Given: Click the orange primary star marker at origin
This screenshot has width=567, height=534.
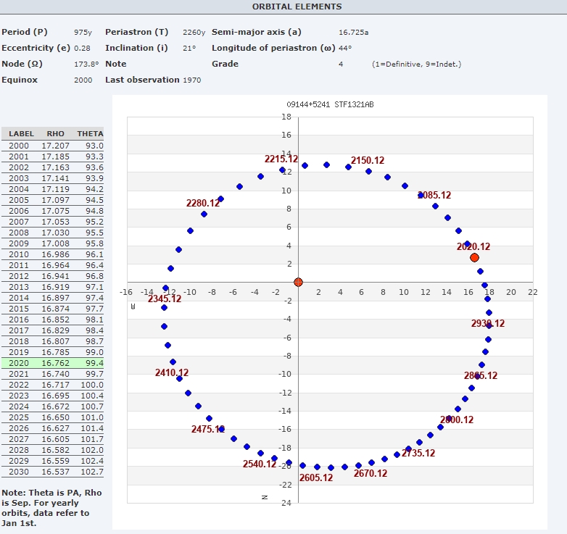Looking at the screenshot, I should (x=298, y=282).
